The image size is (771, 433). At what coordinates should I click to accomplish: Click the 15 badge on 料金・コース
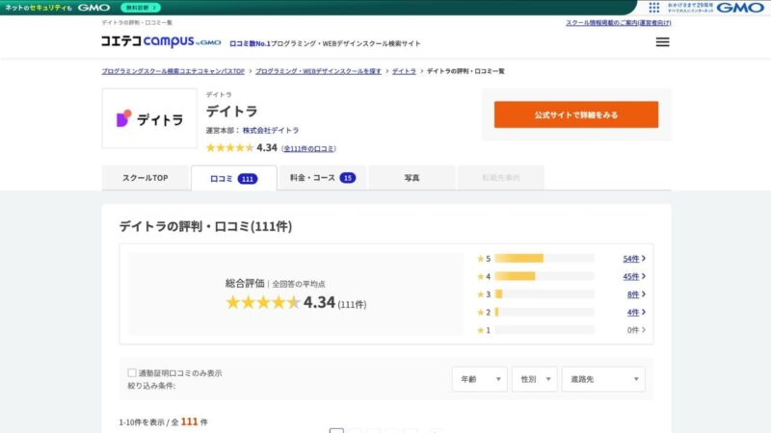tap(348, 178)
